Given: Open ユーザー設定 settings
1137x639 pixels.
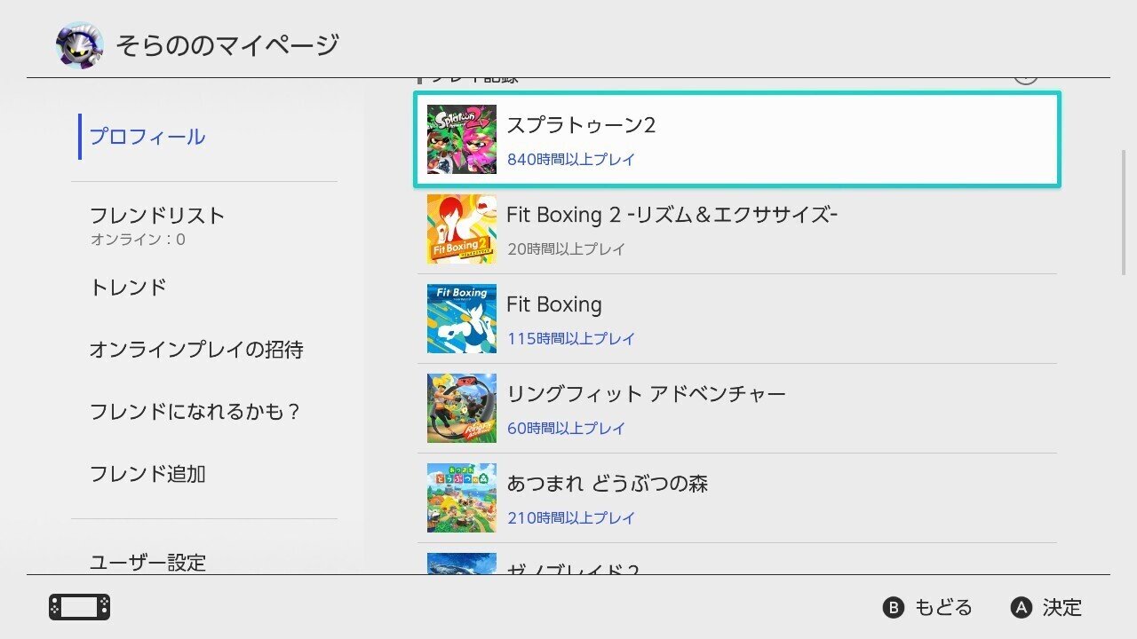Looking at the screenshot, I should coord(148,562).
